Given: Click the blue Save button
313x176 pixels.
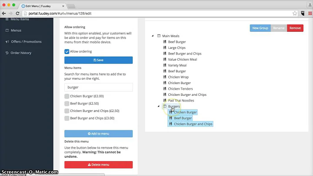Looking at the screenshot, I should point(98,60).
